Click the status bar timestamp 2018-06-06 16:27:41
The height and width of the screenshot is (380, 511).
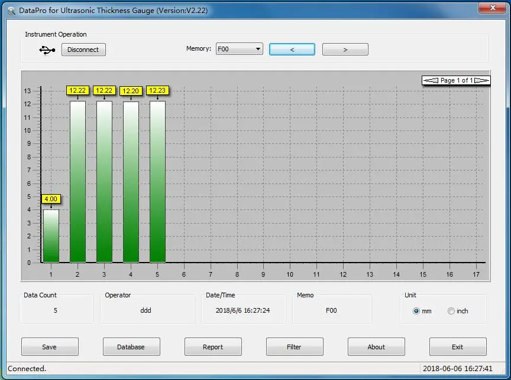(x=458, y=369)
